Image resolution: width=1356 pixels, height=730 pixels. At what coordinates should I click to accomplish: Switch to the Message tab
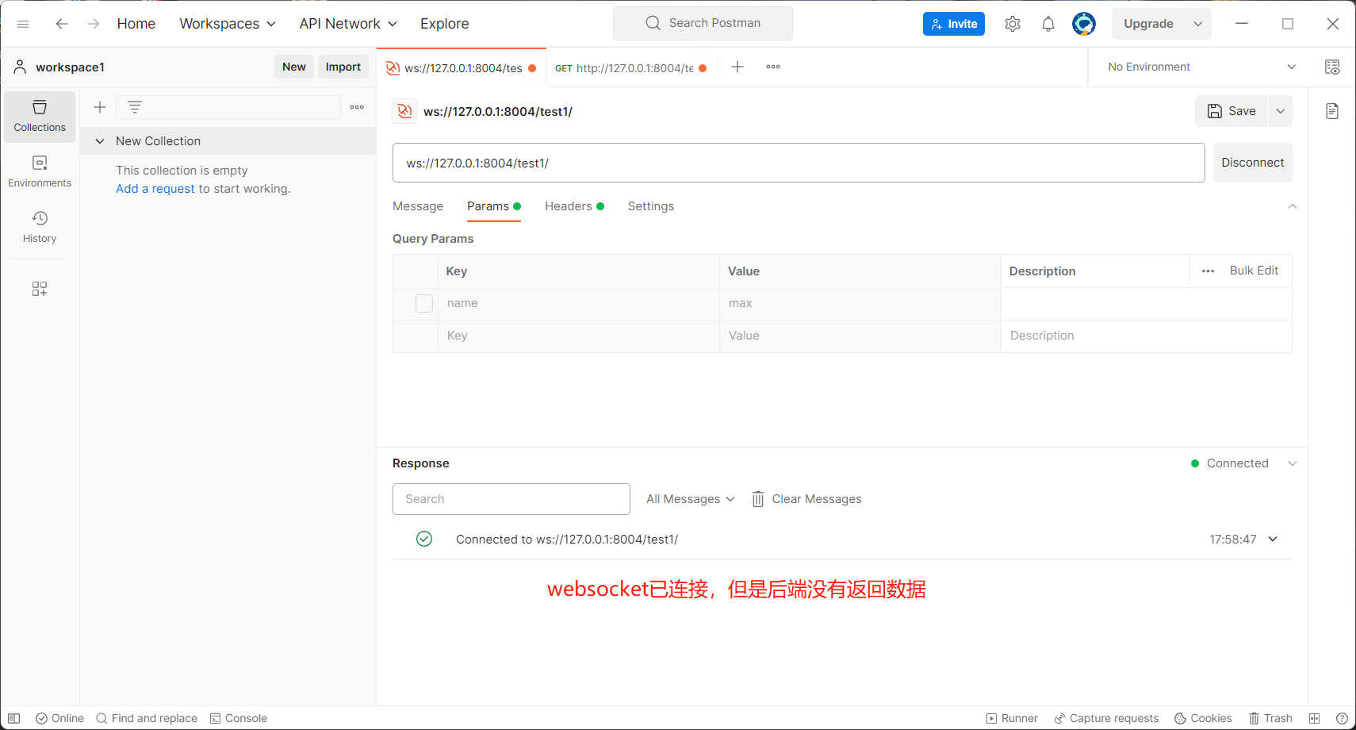click(418, 206)
